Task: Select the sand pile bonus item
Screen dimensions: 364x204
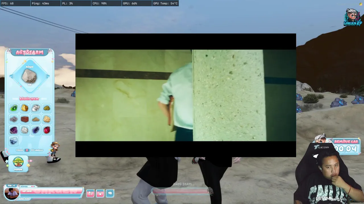Action: pyautogui.click(x=36, y=119)
